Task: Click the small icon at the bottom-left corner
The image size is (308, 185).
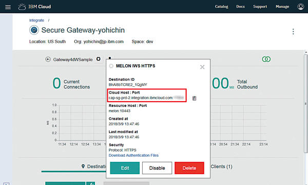Action: pyautogui.click(x=6, y=183)
